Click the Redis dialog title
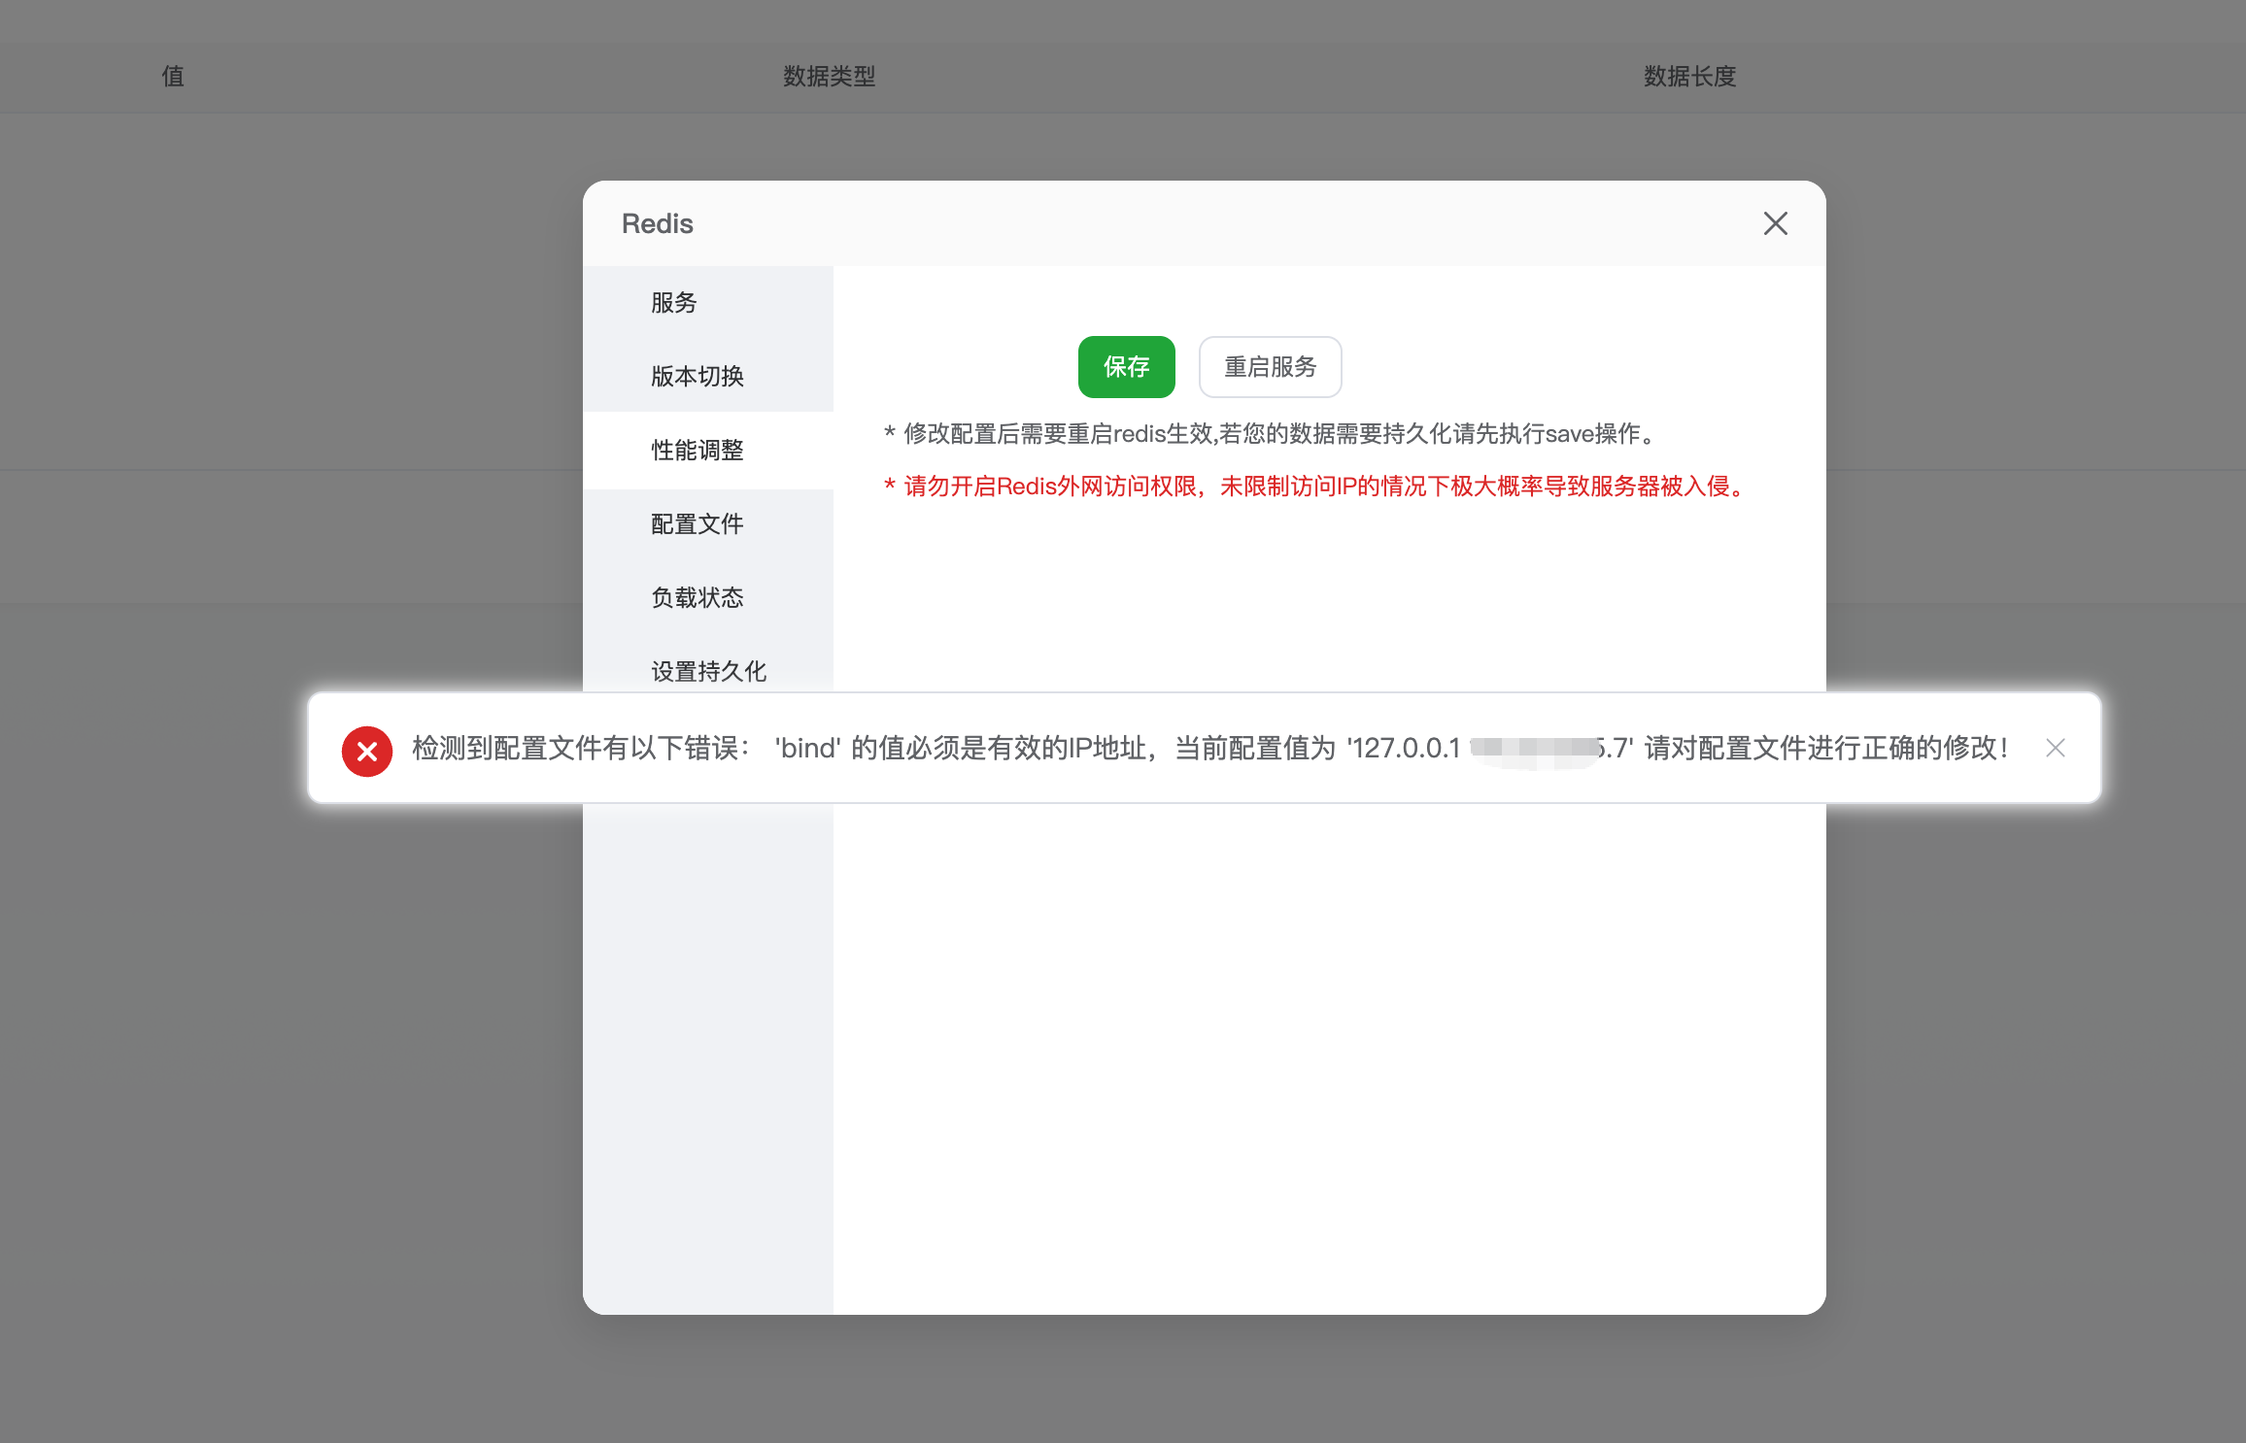This screenshot has height=1443, width=2246. pos(657,223)
